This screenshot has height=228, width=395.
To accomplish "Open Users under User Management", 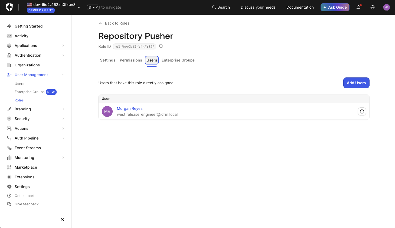I will click(x=19, y=84).
